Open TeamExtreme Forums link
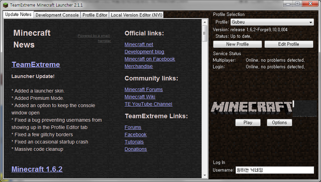Viewport: 321px width, 182px height. coord(133,127)
